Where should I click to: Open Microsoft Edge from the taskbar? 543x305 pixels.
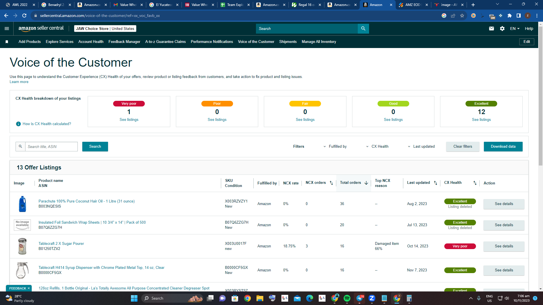pos(310,298)
